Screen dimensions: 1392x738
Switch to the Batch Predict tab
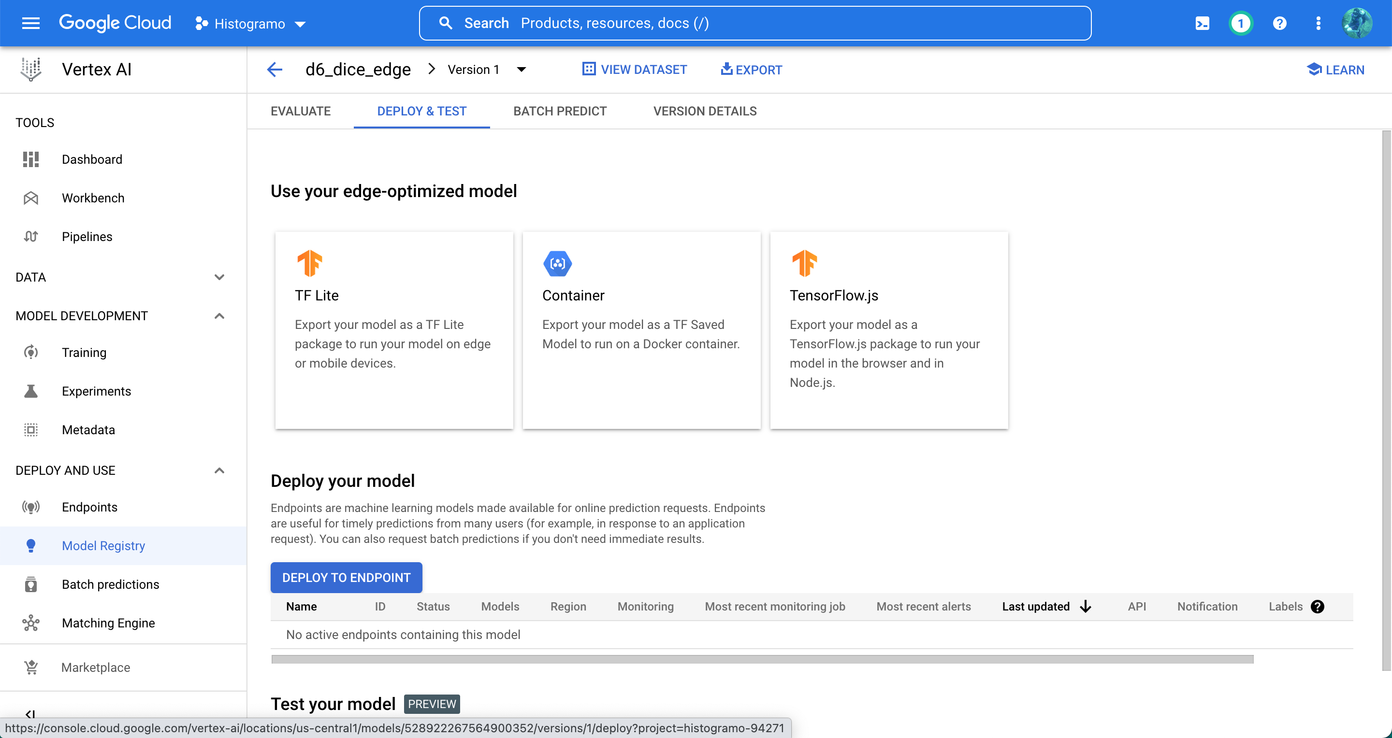click(560, 112)
